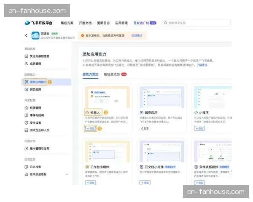This screenshot has width=253, height=202.
Task: Click the 机器人 preview thumbnail
Action: pyautogui.click(x=108, y=97)
